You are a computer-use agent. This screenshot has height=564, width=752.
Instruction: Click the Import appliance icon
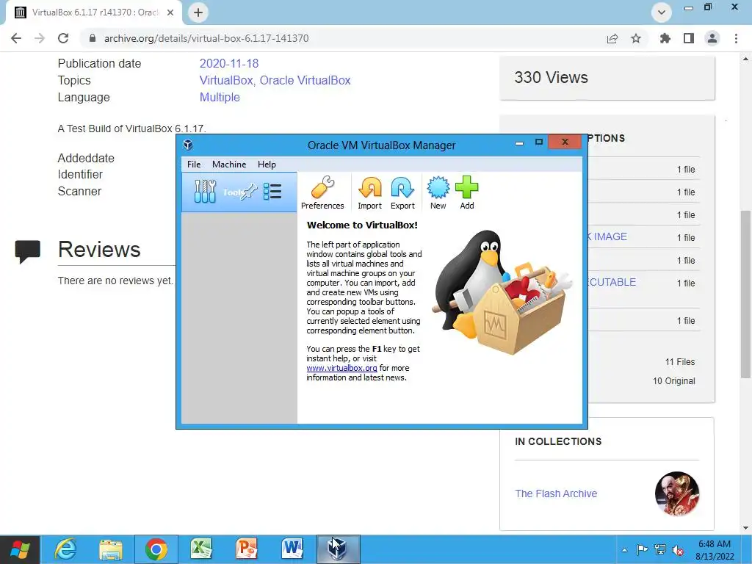(370, 192)
